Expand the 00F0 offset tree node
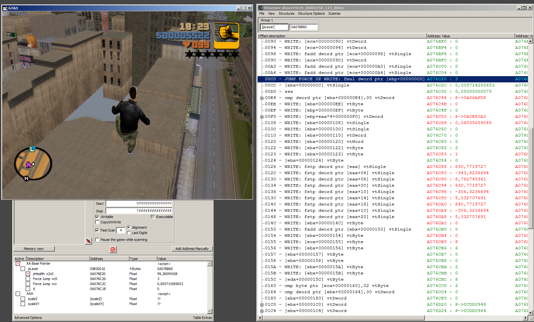The width and height of the screenshot is (534, 322). point(262,117)
